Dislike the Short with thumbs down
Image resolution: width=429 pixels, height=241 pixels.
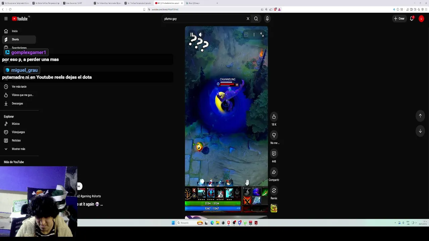pos(274,135)
